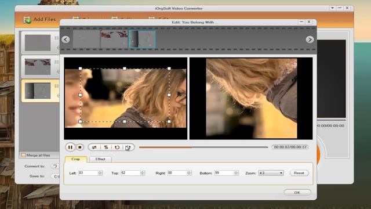The height and width of the screenshot is (209, 371).
Task: Select second file thumbnail in main list
Action: tap(38, 67)
